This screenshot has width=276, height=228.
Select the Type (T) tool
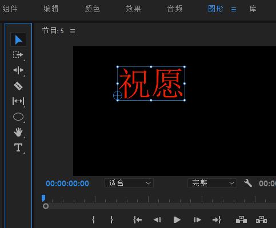18,147
